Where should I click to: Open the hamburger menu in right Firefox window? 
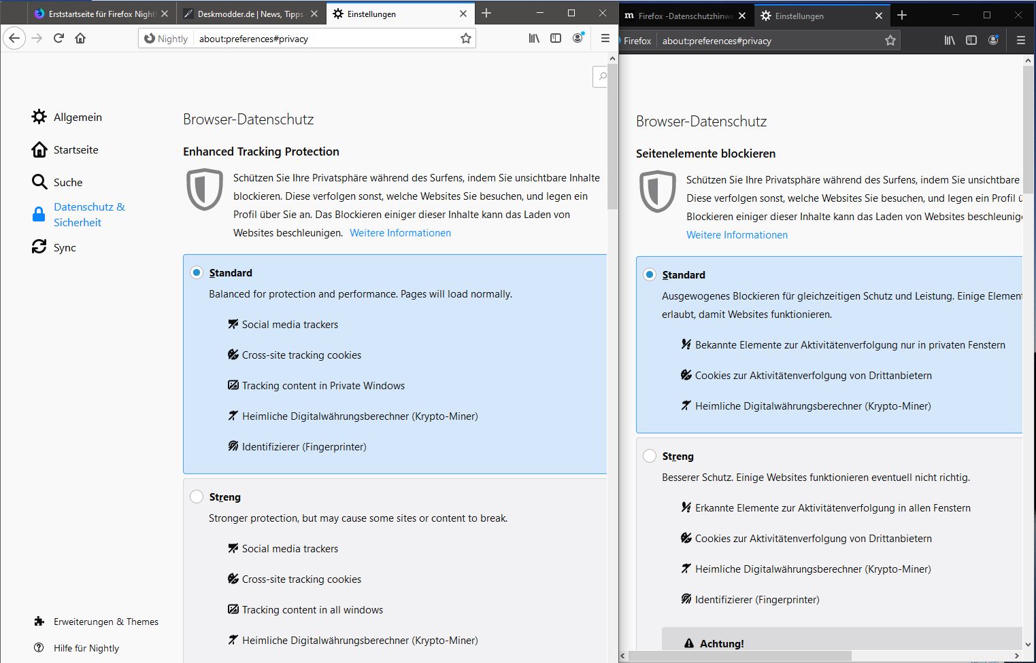coord(1020,41)
